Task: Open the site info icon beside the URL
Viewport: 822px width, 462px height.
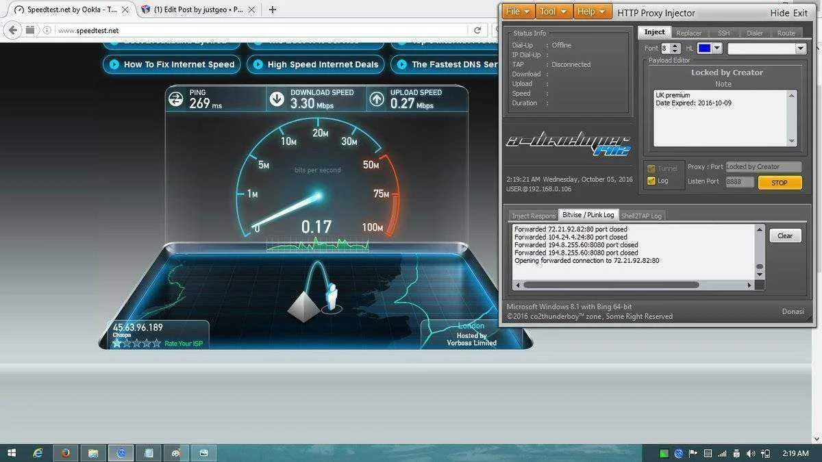Action: pyautogui.click(x=47, y=30)
